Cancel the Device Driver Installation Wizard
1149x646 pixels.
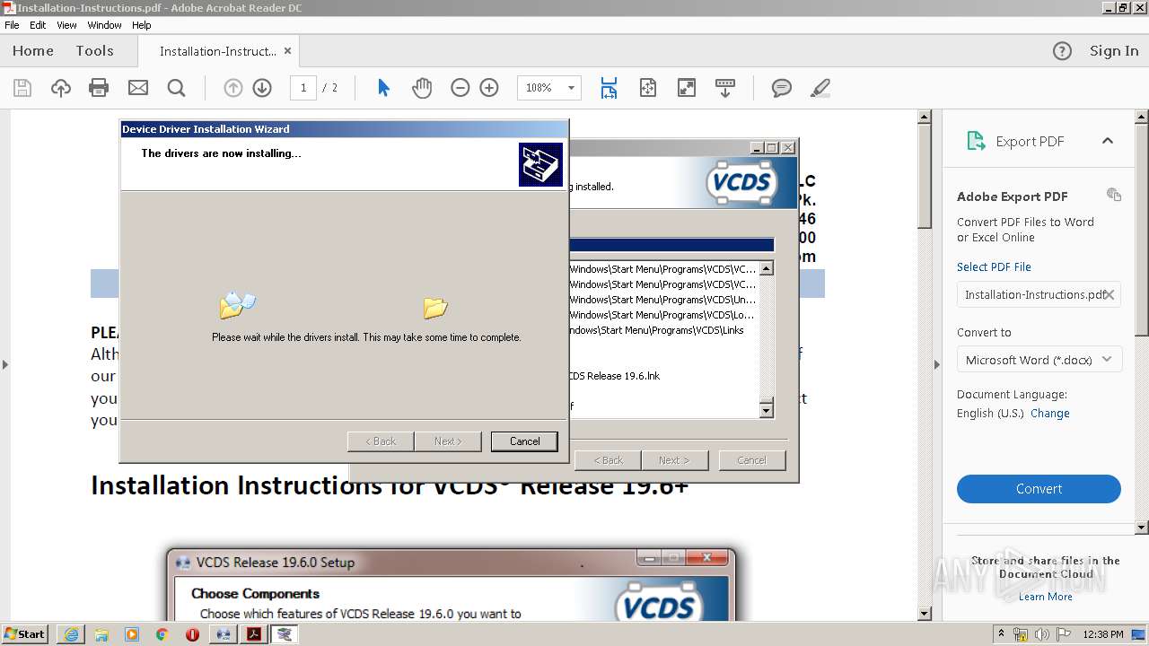(x=524, y=441)
